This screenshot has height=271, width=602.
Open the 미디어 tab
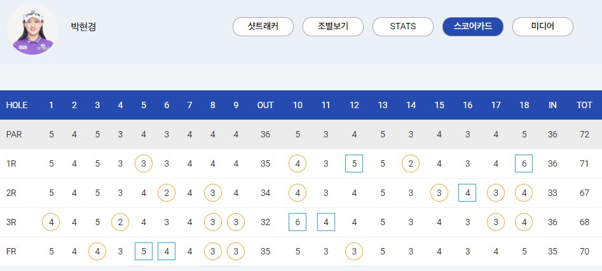coord(542,27)
